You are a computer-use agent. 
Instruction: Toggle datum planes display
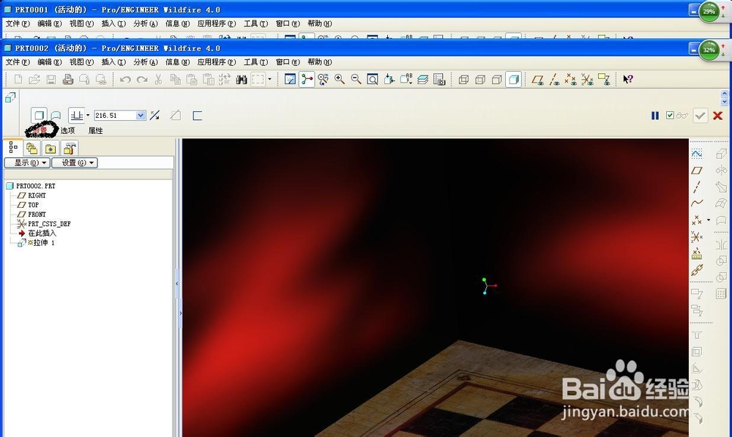(538, 79)
